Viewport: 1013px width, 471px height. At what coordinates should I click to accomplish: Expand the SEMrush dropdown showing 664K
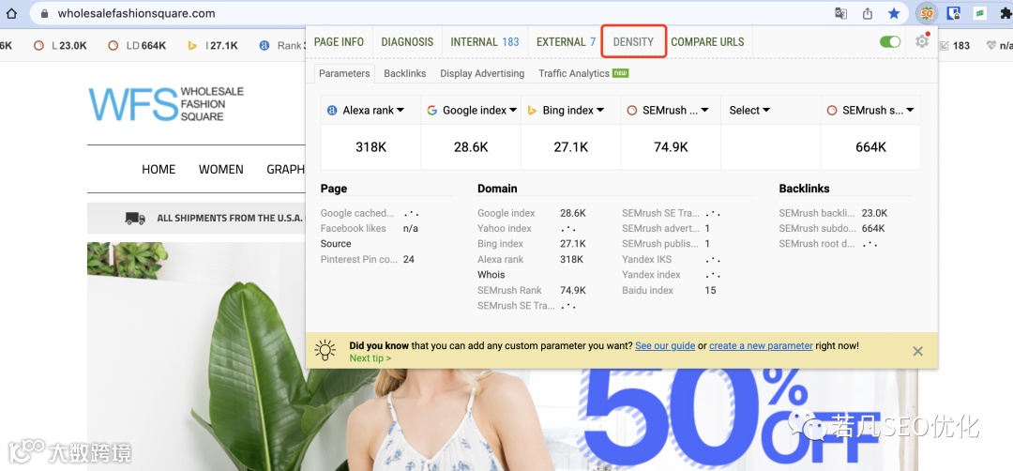pyautogui.click(x=870, y=111)
